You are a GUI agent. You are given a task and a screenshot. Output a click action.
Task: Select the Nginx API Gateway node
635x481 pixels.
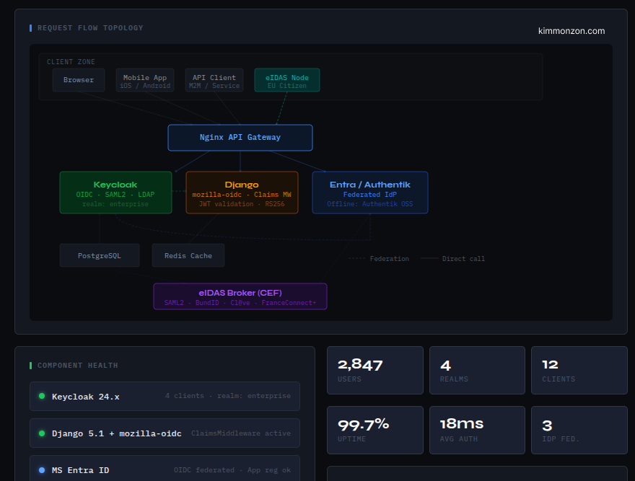pos(240,137)
